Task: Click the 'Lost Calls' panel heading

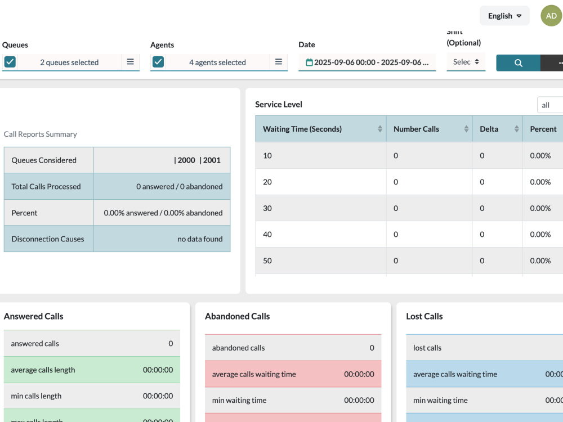Action: click(425, 316)
